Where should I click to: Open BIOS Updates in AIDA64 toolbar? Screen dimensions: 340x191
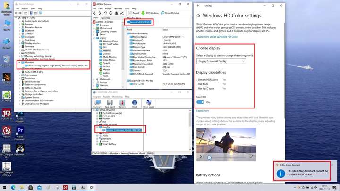[x=150, y=13]
